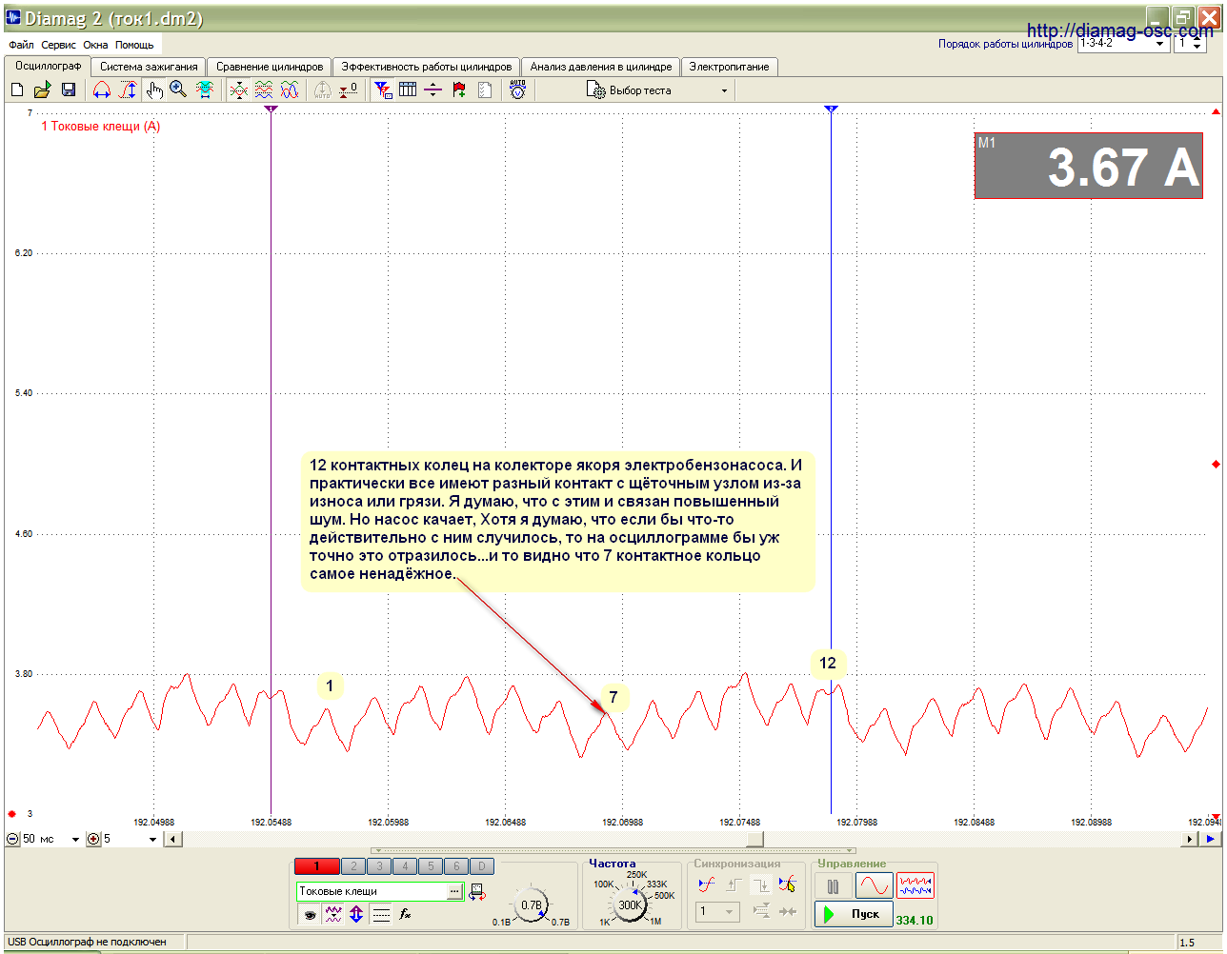
Task: Open the sync channel 1 dropdown
Action: click(x=718, y=912)
